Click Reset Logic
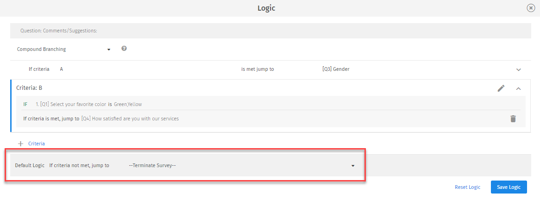 tap(467, 187)
